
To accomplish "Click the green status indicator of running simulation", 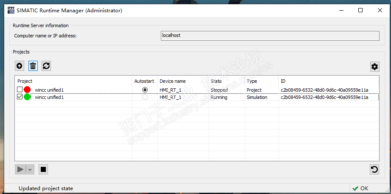I will coord(27,97).
